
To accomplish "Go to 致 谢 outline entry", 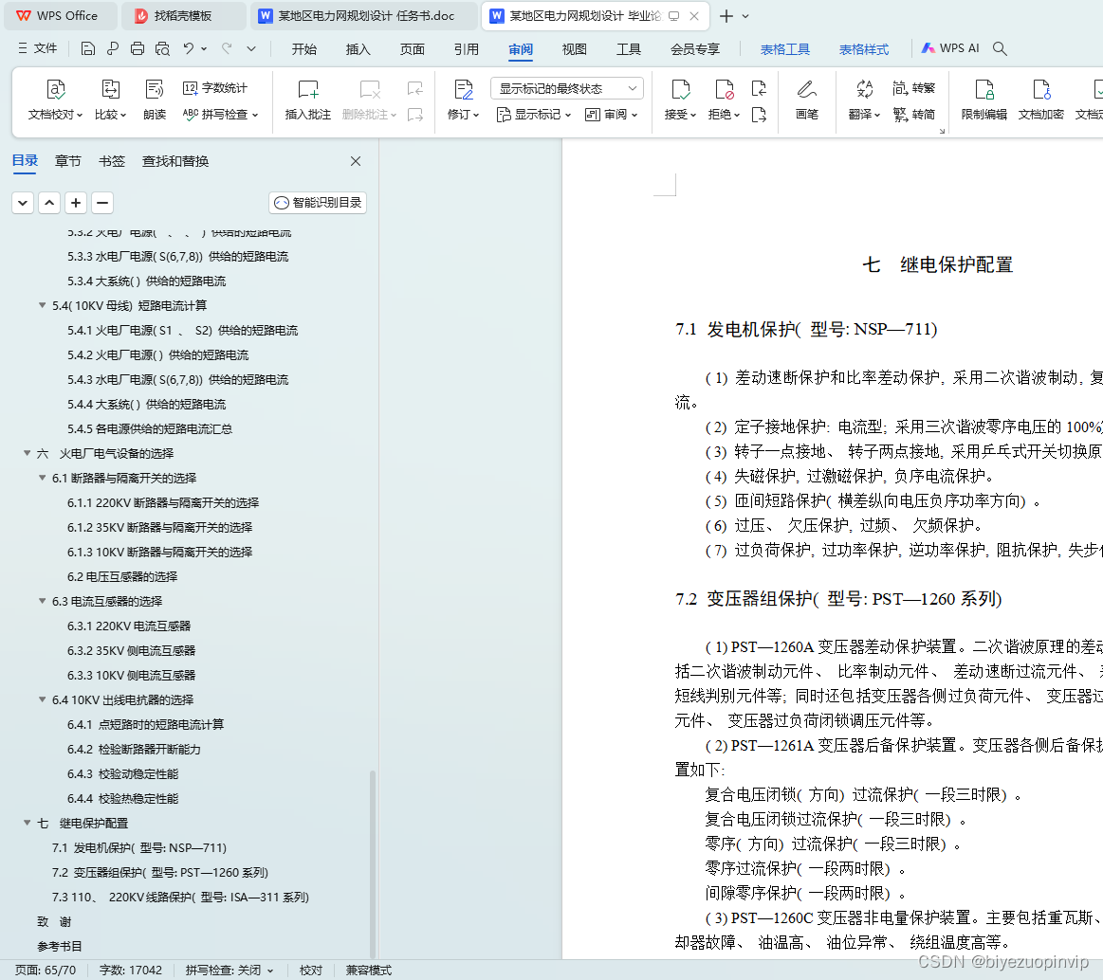I will point(54,921).
